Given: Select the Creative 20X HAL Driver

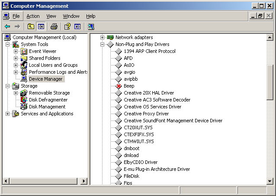Looking at the screenshot, I should [x=149, y=93].
